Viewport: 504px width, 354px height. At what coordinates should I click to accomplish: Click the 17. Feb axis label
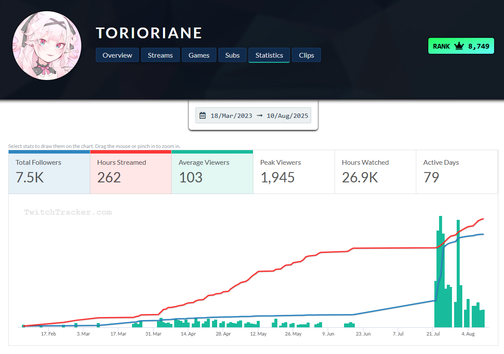pos(49,334)
